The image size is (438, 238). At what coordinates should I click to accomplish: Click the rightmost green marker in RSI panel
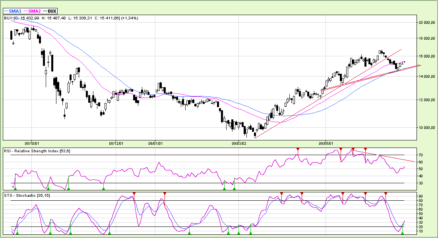point(234,188)
